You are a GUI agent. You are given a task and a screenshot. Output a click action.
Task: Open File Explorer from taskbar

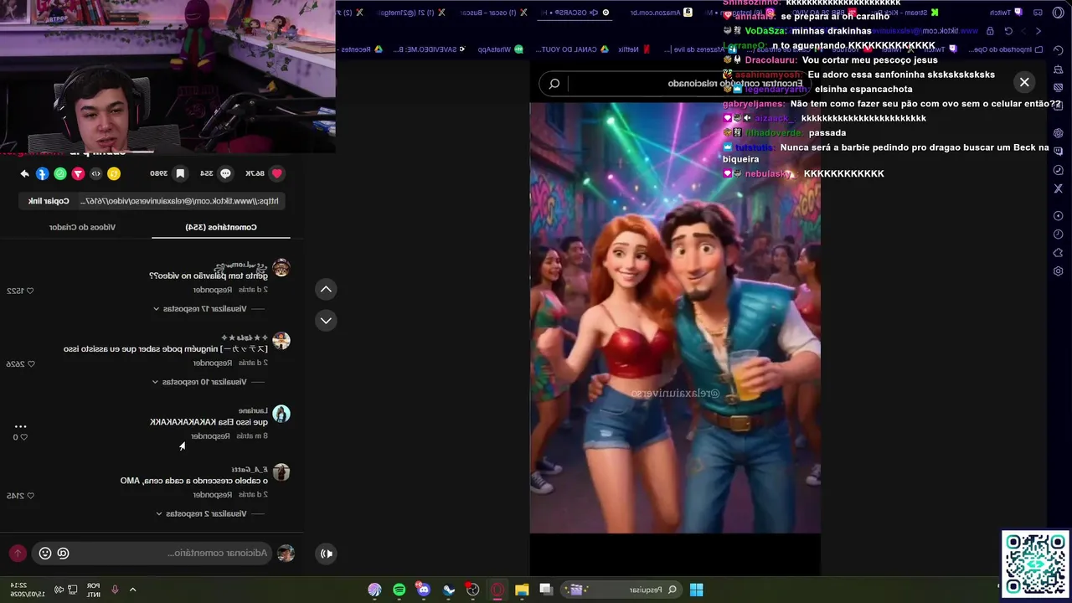click(522, 590)
